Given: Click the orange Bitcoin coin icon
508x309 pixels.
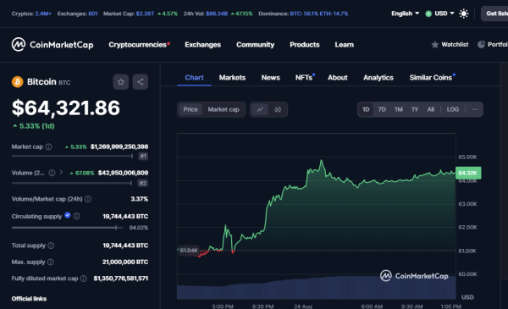Looking at the screenshot, I should pyautogui.click(x=18, y=81).
